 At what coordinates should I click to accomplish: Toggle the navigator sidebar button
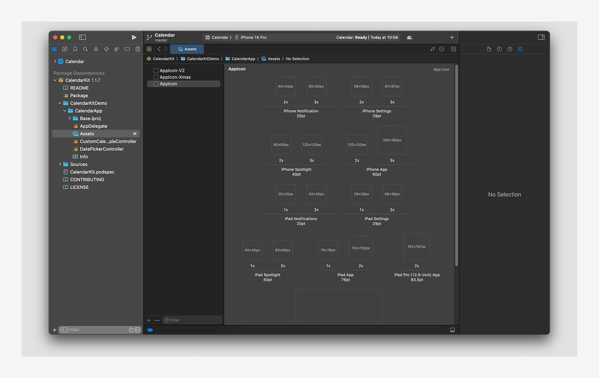click(x=82, y=37)
